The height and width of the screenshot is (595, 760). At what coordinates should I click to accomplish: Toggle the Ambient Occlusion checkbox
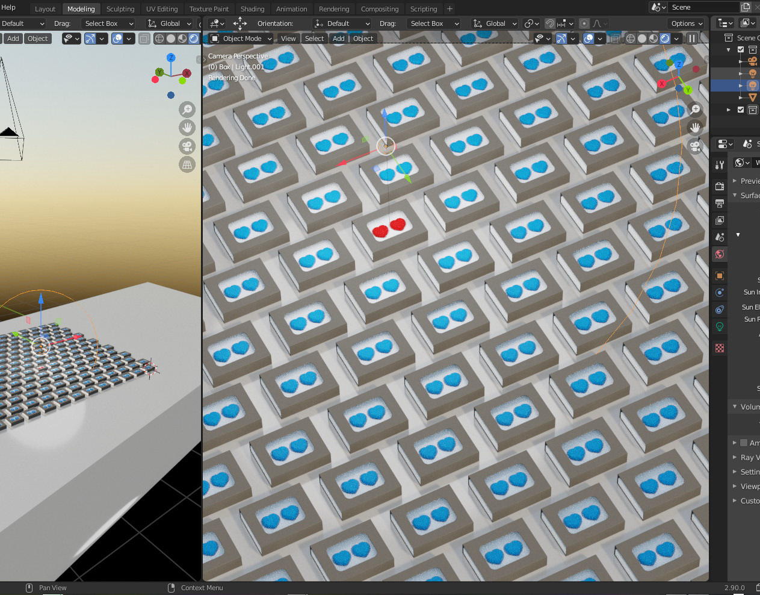coord(744,443)
